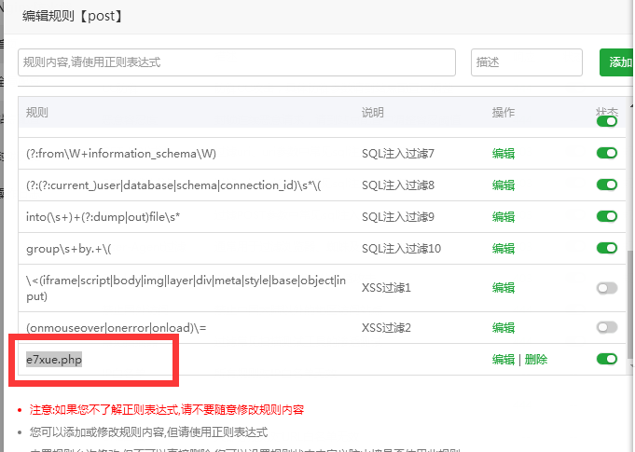
Task: Click the group by rule text
Action: [x=68, y=248]
